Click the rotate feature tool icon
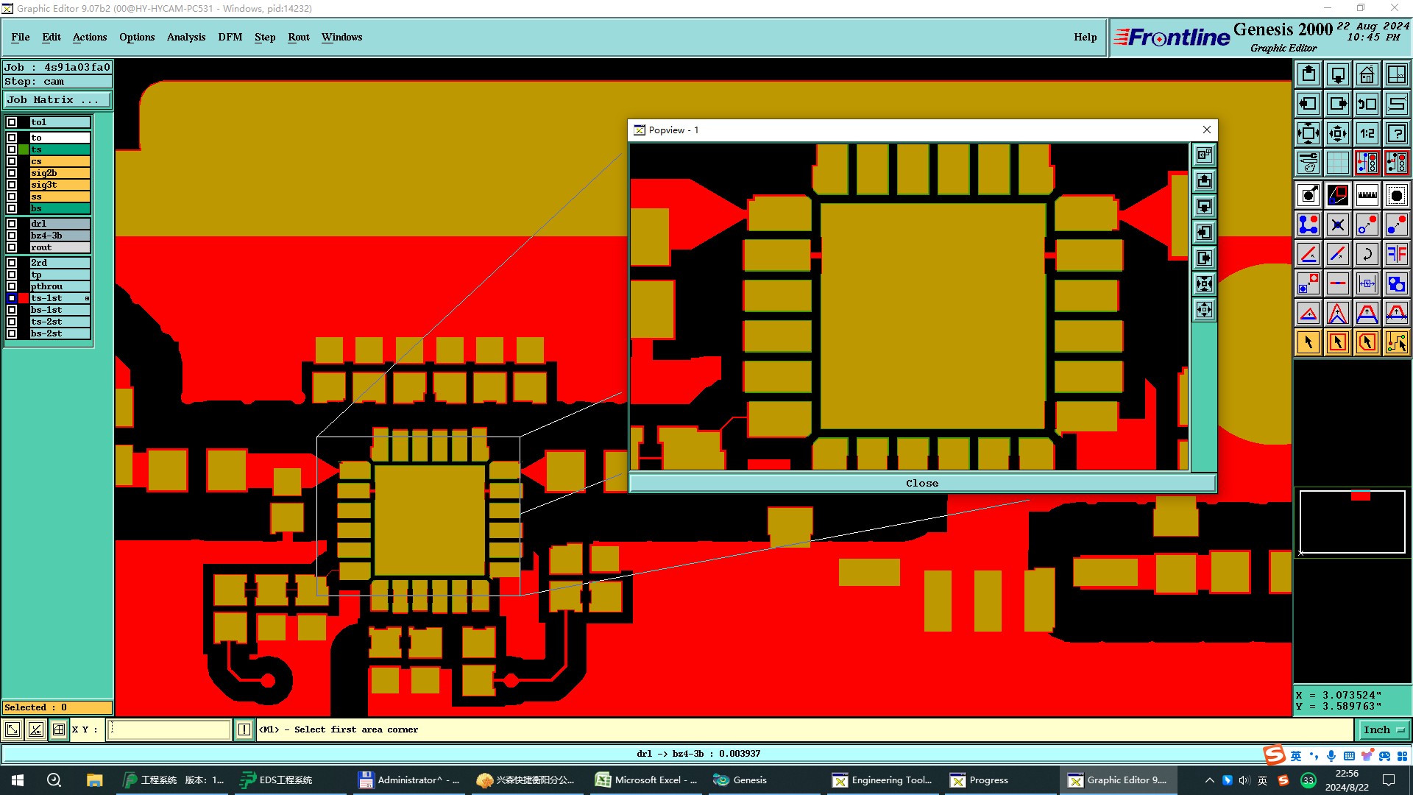The width and height of the screenshot is (1413, 795). 1367,254
